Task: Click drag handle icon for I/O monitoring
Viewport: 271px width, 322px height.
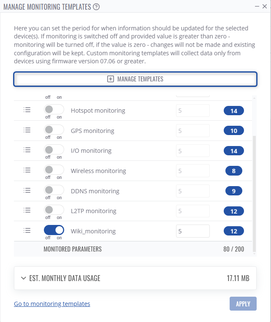Action: [x=27, y=150]
